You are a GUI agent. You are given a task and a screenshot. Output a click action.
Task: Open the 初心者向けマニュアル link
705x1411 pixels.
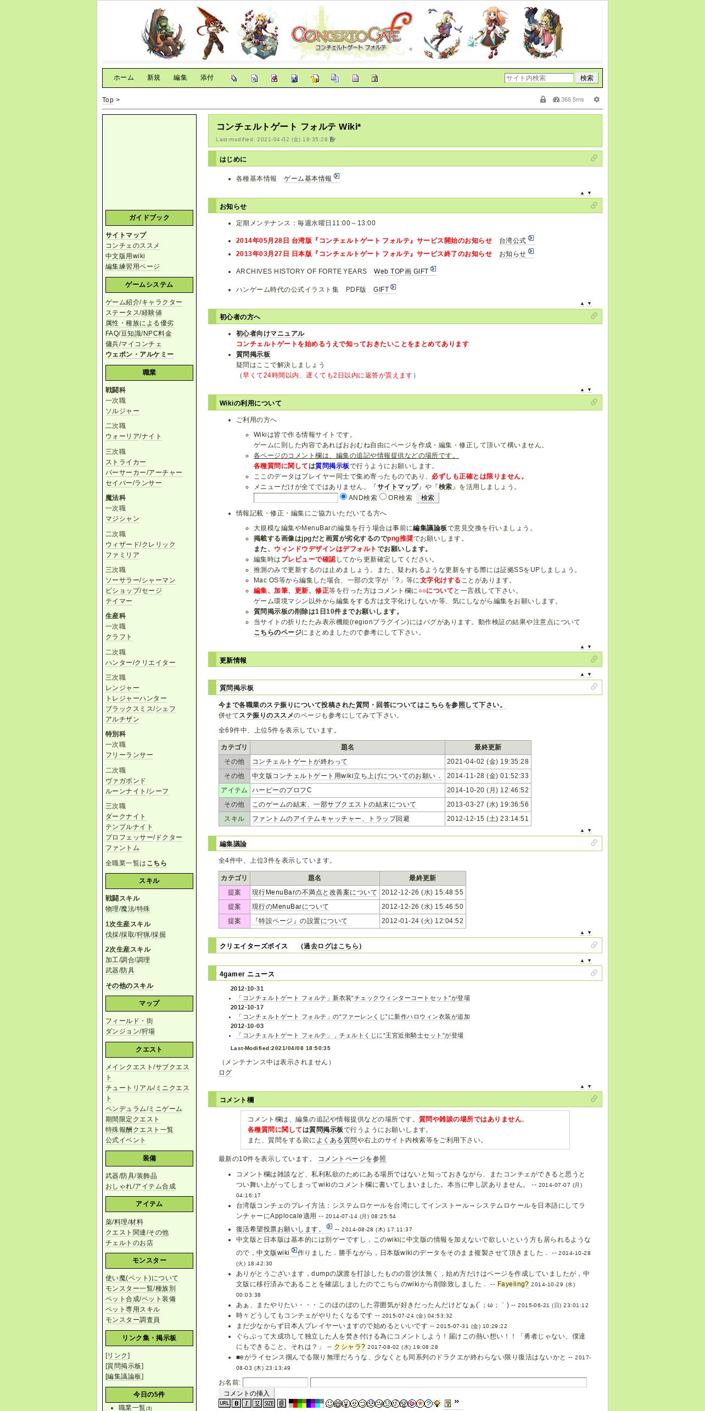[270, 334]
